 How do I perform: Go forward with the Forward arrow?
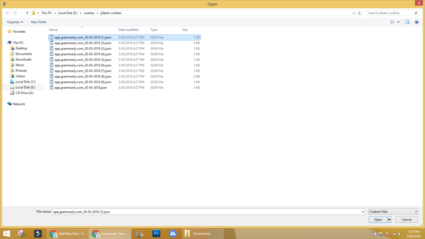click(15, 13)
